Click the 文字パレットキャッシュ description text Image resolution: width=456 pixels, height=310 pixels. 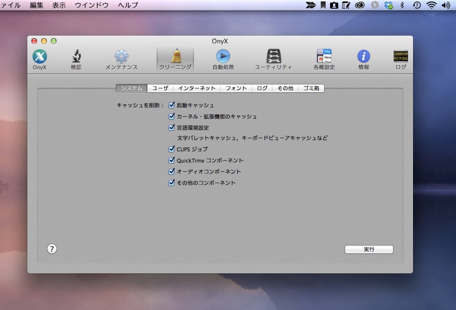pos(252,138)
